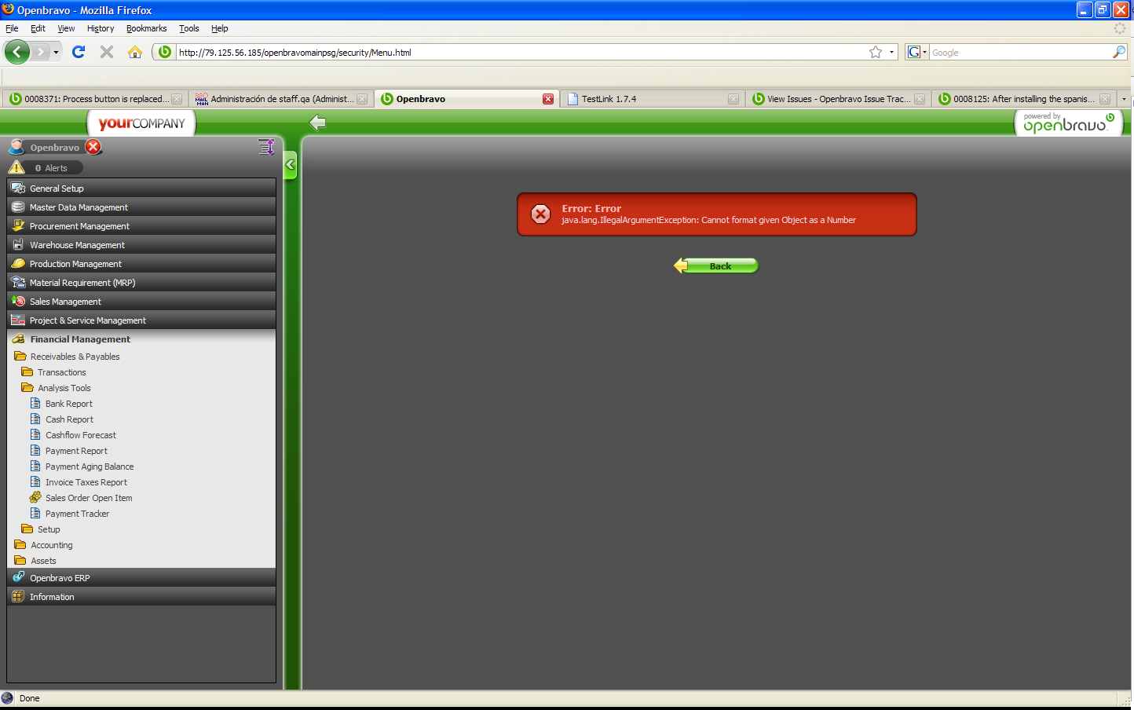Open the Payment Tracker
1134x710 pixels.
(77, 514)
